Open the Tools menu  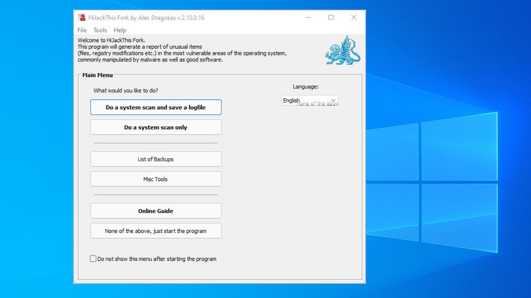(x=100, y=30)
